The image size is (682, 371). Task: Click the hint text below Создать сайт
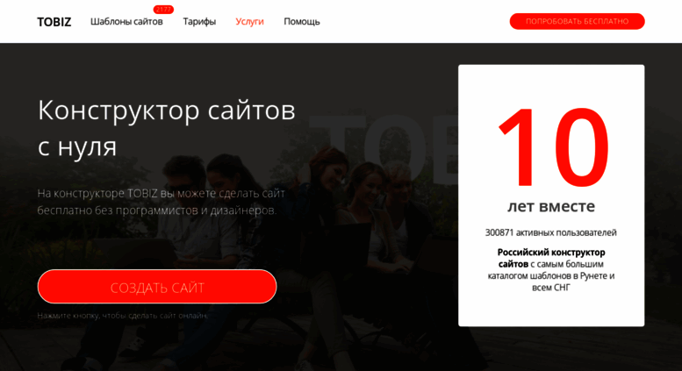[123, 316]
